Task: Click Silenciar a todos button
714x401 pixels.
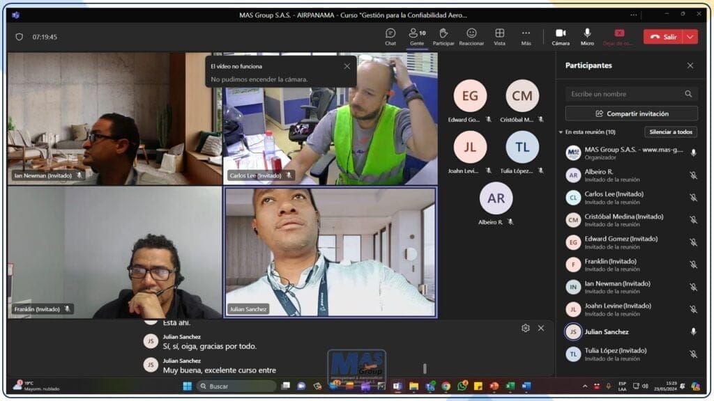Action: tap(670, 132)
